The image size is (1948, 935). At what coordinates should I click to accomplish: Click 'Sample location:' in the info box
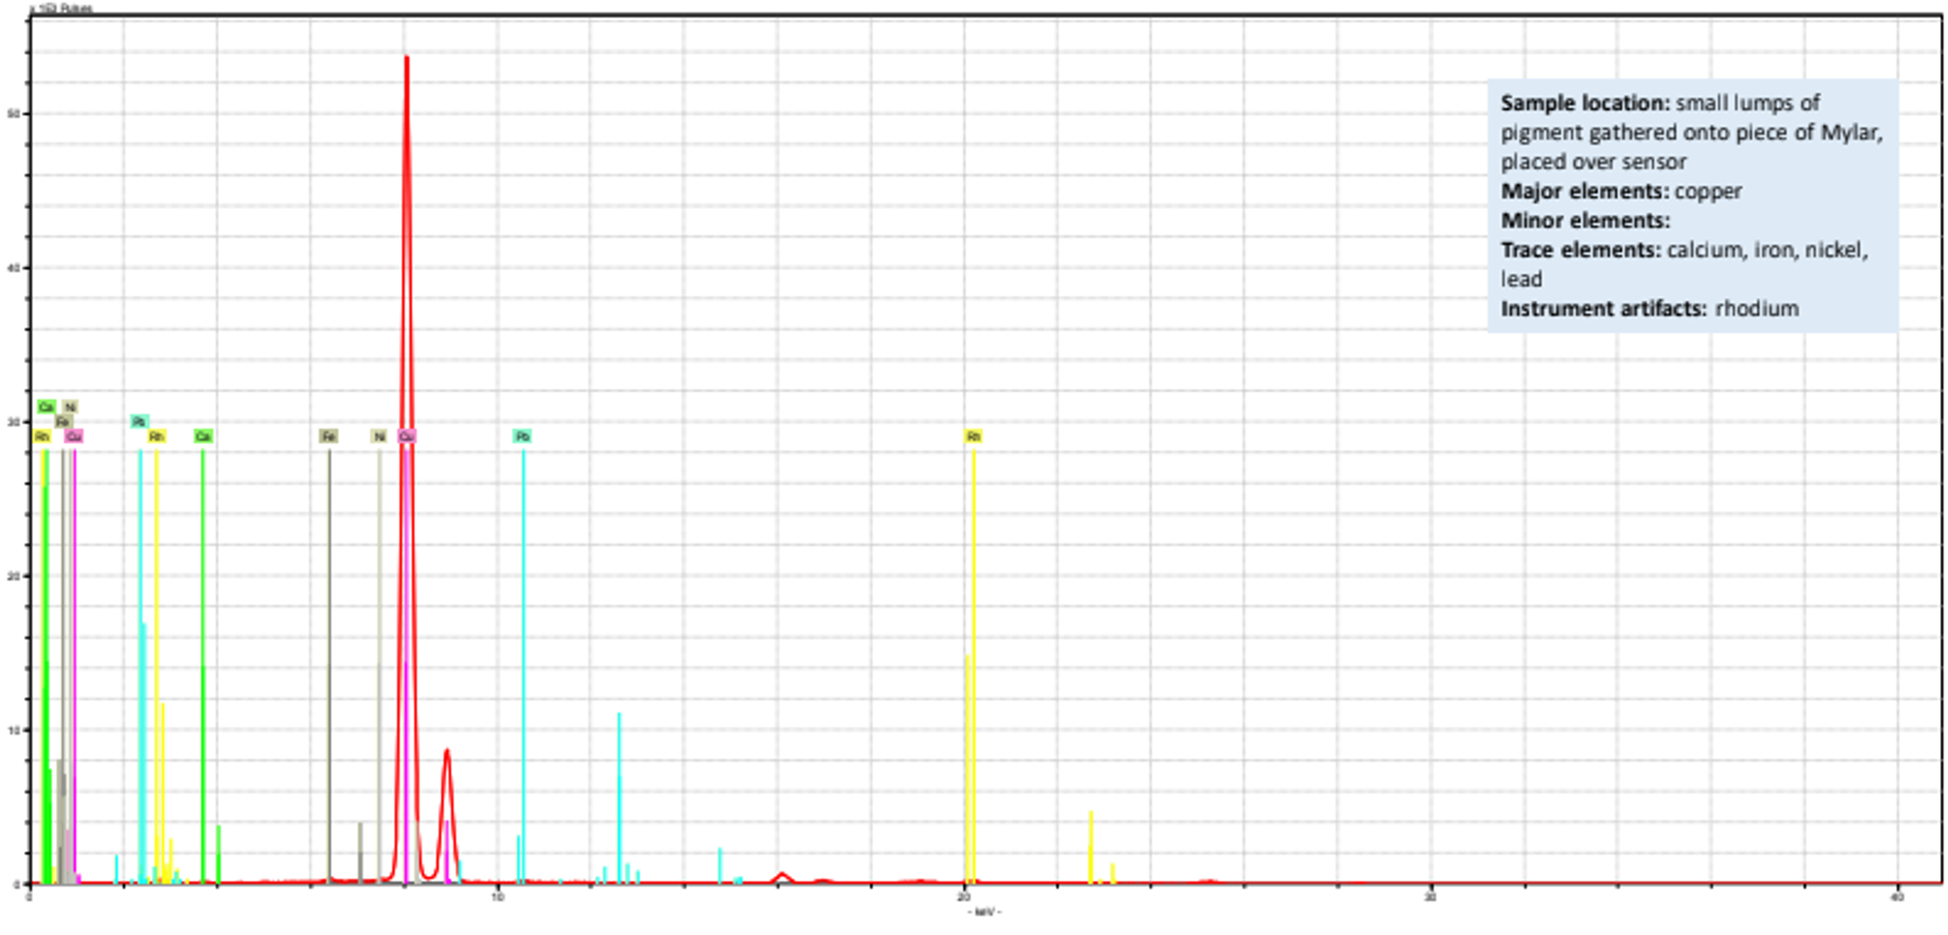pos(1585,103)
